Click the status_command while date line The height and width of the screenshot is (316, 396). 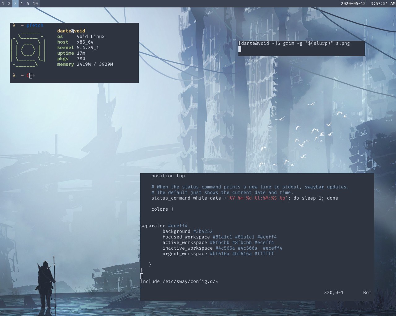245,198
